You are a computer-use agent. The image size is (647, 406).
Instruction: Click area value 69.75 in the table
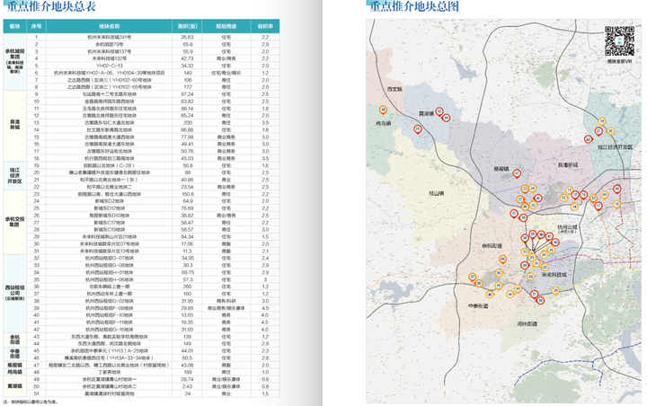coord(187,272)
